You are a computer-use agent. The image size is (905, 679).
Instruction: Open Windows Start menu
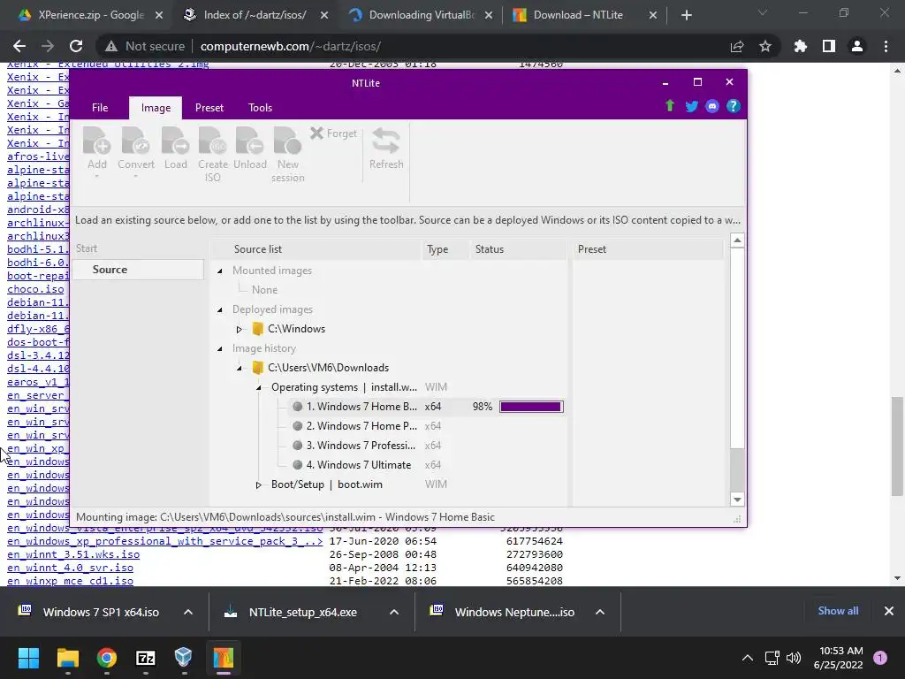click(28, 658)
